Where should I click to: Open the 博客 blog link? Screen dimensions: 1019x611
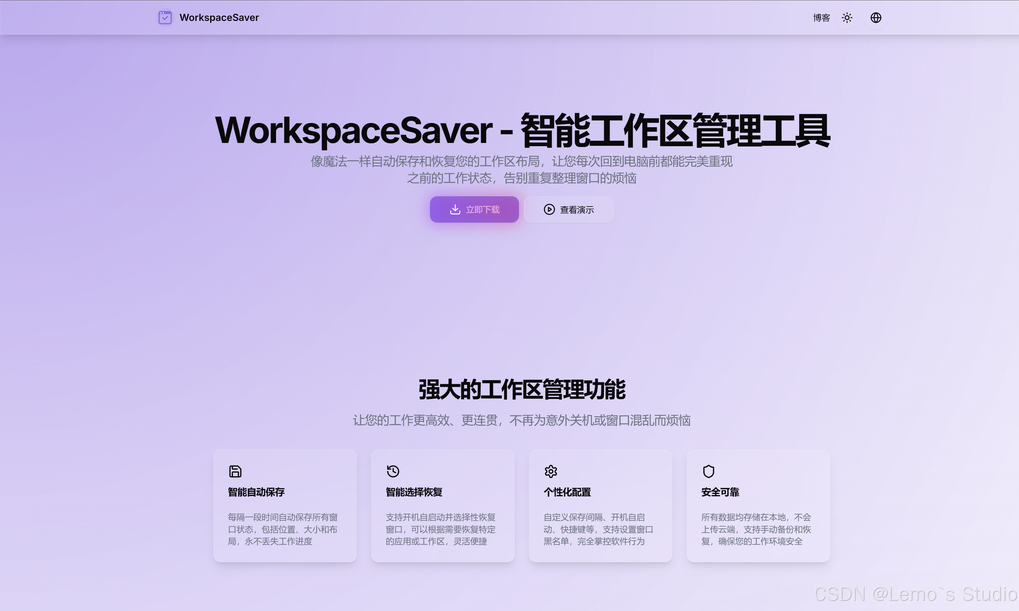point(821,18)
